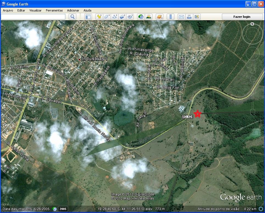Viewport: 265px width, 213px height.
Task: Click the Av. Canario street label
Action: (x=141, y=119)
